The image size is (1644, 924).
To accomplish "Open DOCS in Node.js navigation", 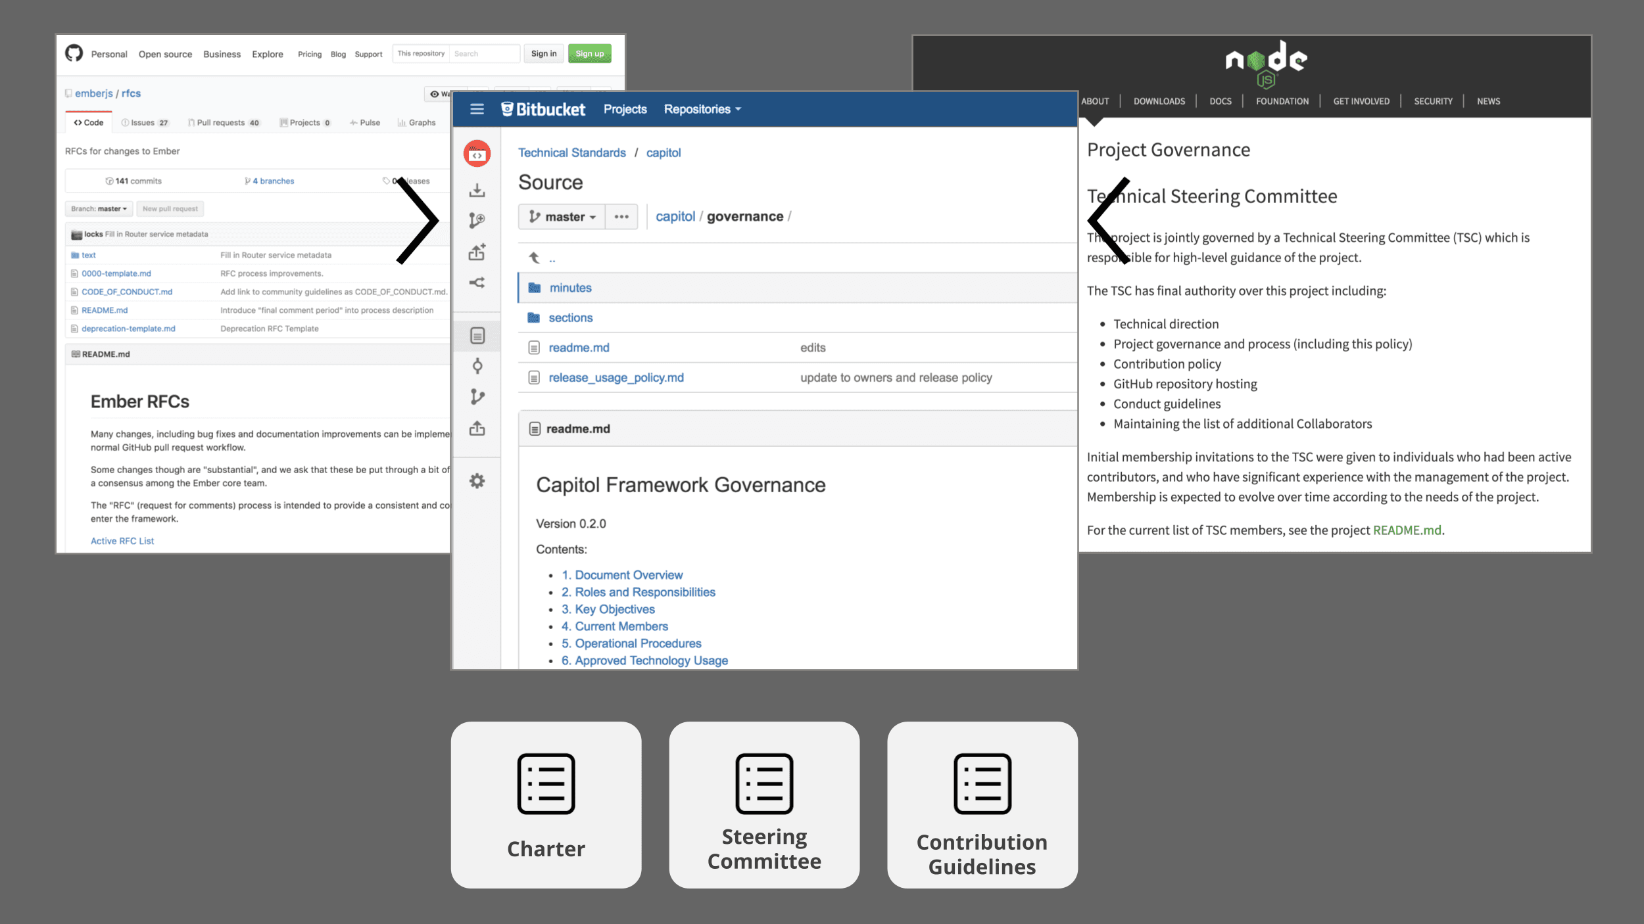I will click(x=1221, y=101).
